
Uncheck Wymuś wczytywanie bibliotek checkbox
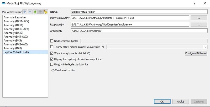point(52,53)
